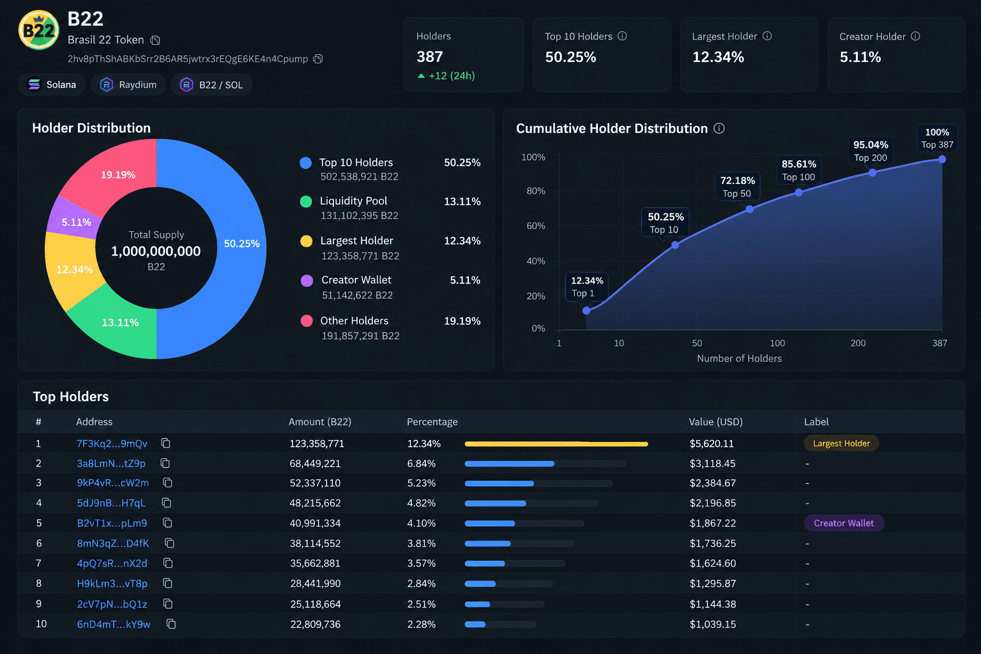Copy address 5dJ9nB...H7qL
Viewport: 981px width, 654px height.
click(167, 503)
